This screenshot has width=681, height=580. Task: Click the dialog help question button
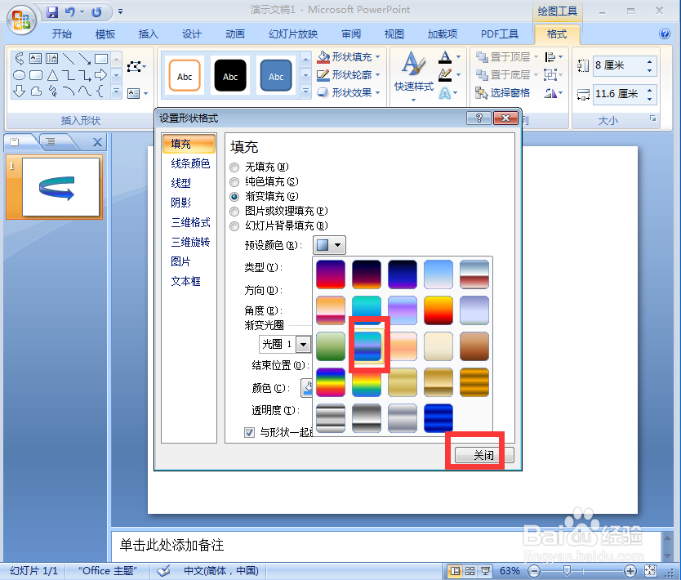pos(478,118)
